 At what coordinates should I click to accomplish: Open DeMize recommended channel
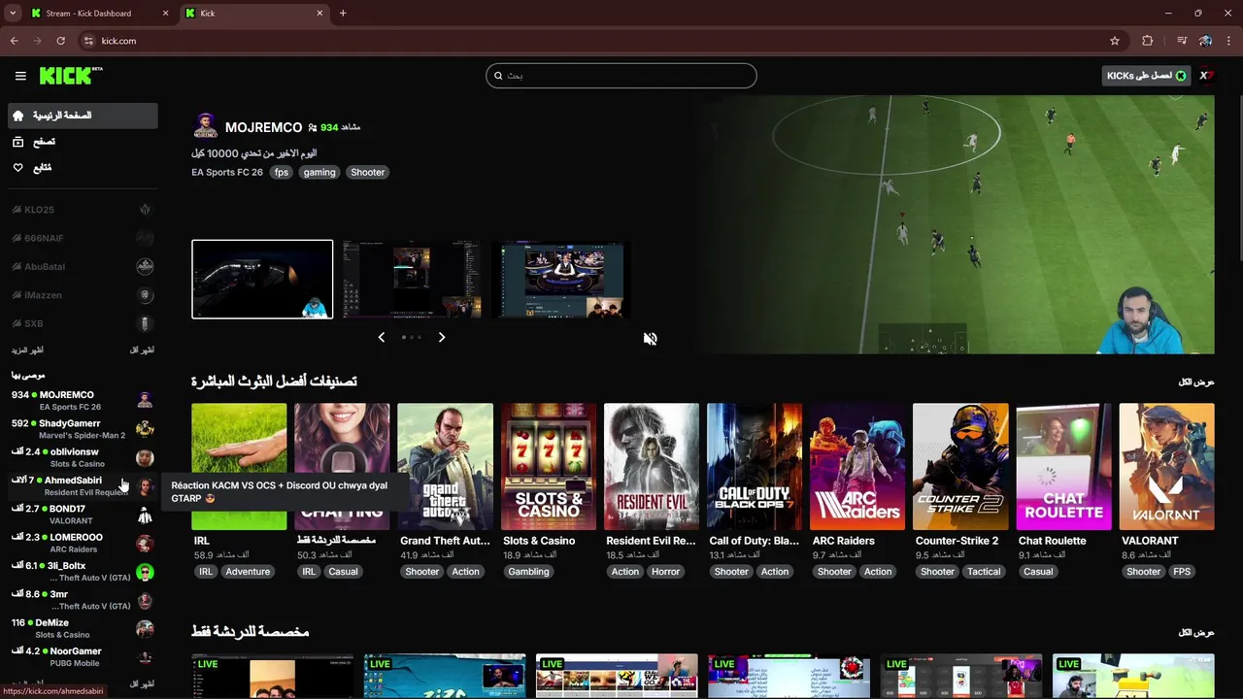[x=82, y=628]
